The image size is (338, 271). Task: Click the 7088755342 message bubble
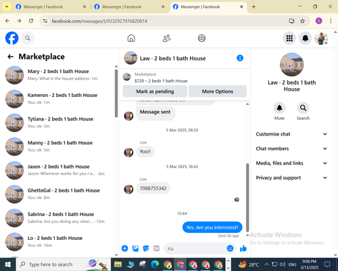coord(153,188)
